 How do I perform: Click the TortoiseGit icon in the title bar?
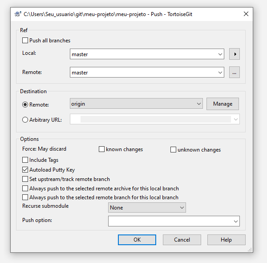coord(18,14)
